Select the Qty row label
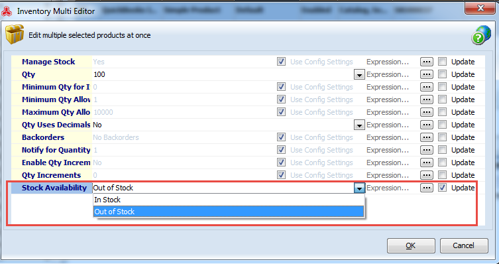 coord(28,74)
